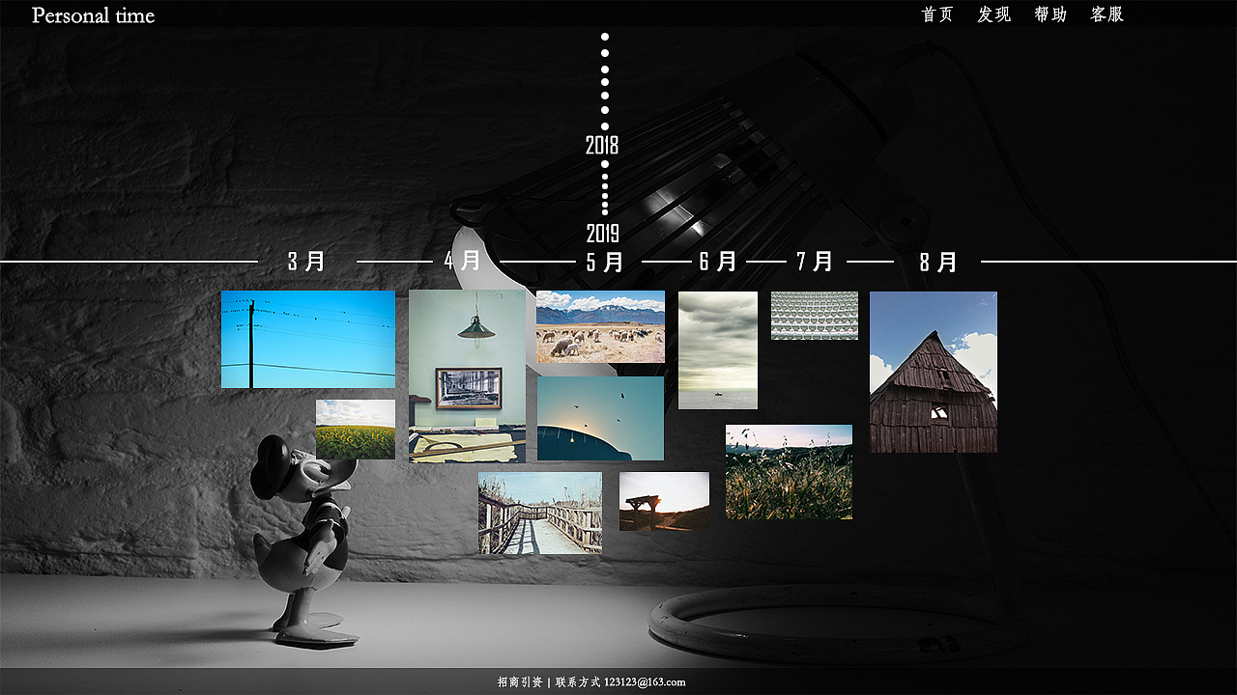Select year 2018 on vertical timeline
Viewport: 1237px width, 695px height.
(602, 146)
